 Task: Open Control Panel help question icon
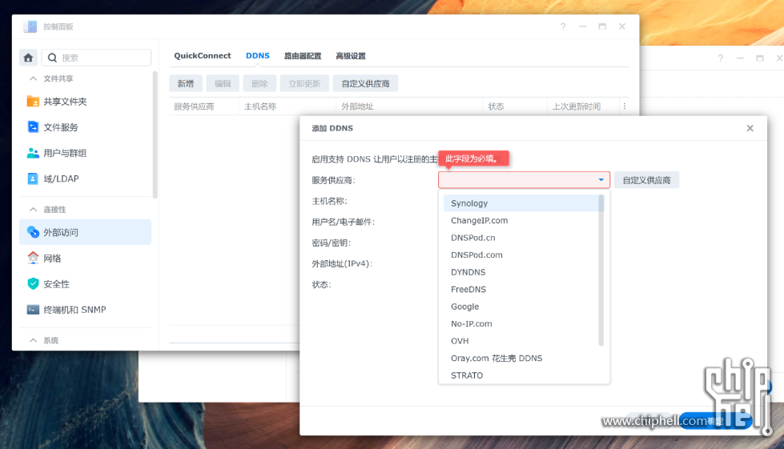[563, 26]
